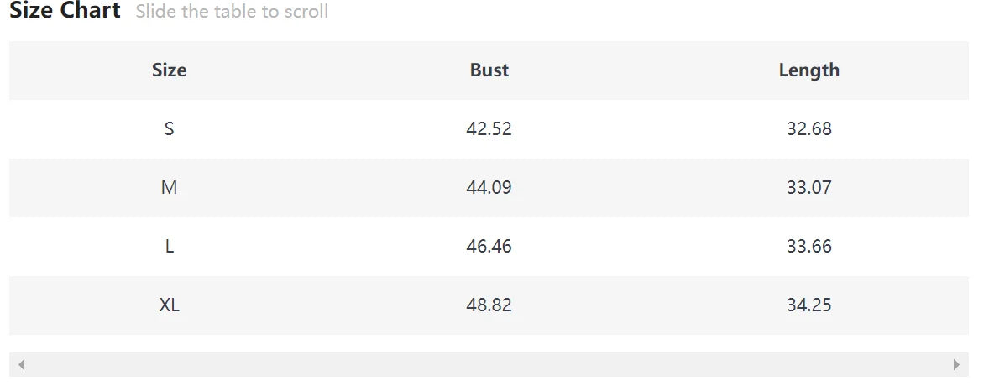Select the Size column header
Screen dimensions: 989x386
pyautogui.click(x=169, y=70)
